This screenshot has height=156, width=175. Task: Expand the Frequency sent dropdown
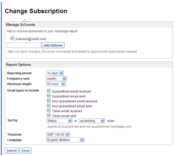(56, 78)
